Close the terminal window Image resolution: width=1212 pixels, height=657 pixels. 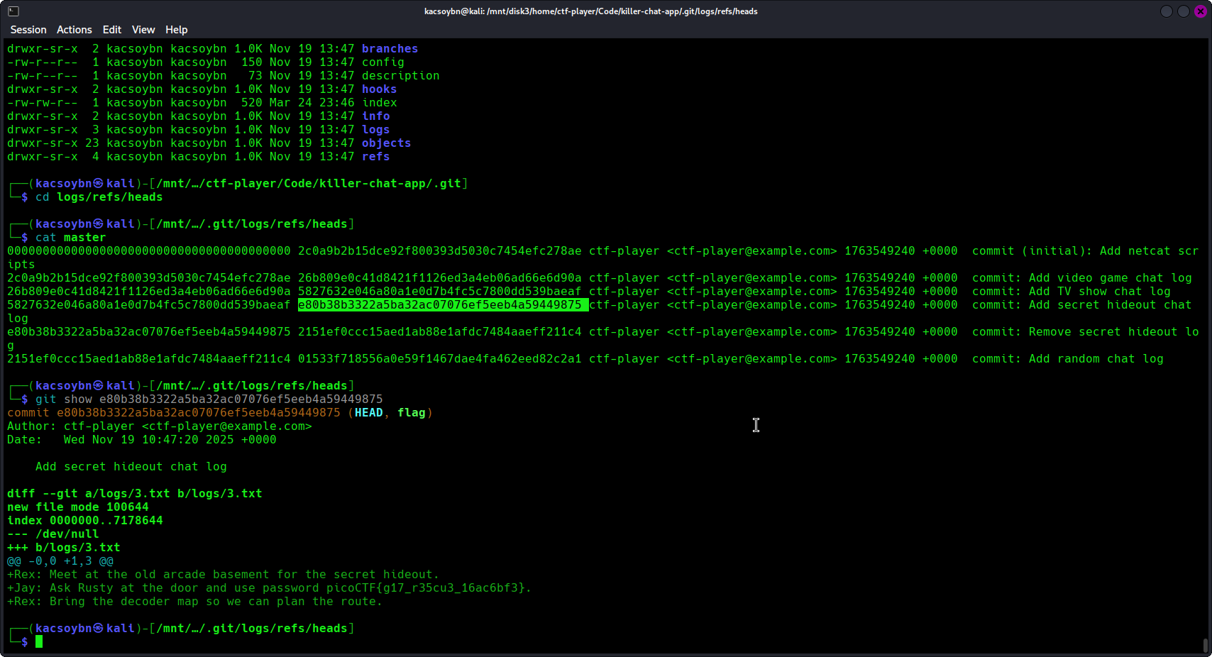pyautogui.click(x=1201, y=11)
